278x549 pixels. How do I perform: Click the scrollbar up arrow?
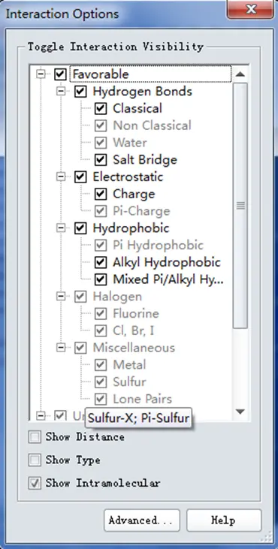tap(240, 74)
